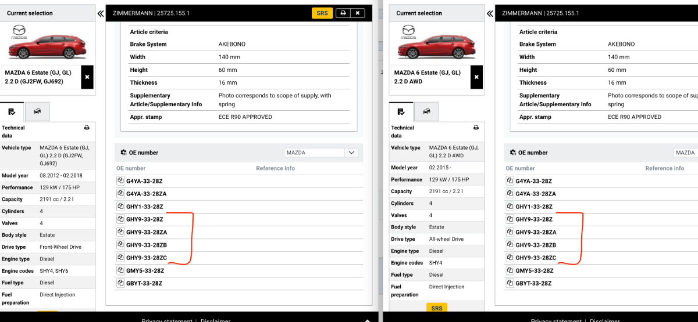The width and height of the screenshot is (698, 322).
Task: Open the car icon tab in right window
Action: point(427,111)
